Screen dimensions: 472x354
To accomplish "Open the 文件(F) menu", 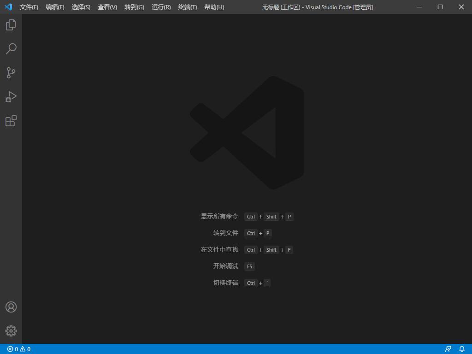I will 29,7.
